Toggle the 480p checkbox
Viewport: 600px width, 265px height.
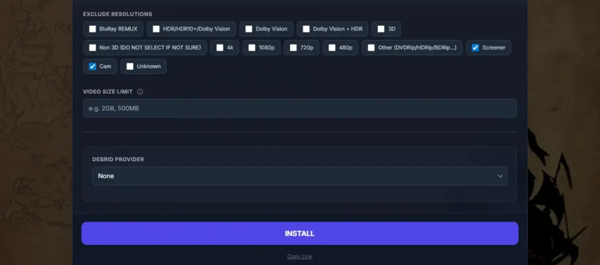332,47
